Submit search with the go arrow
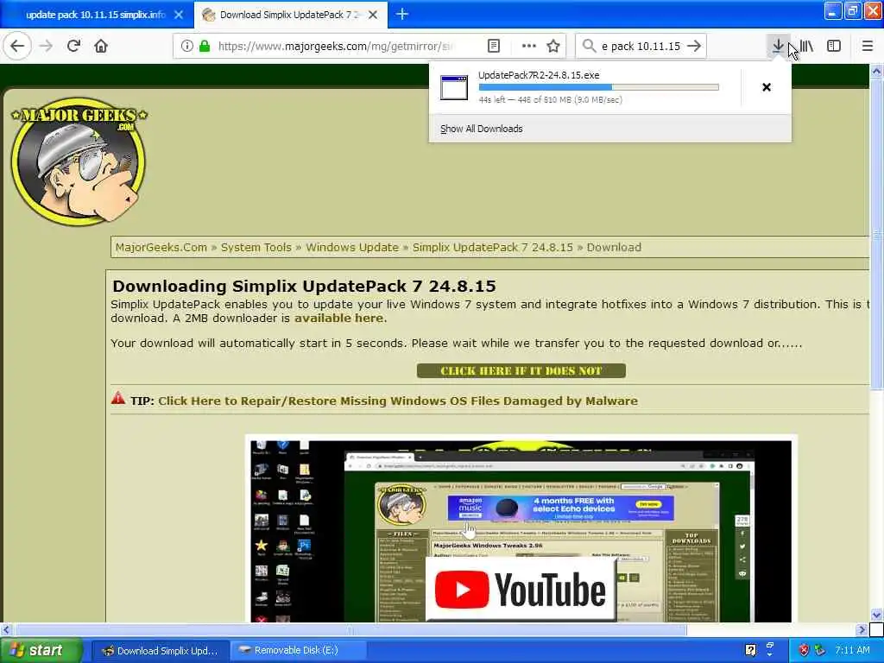Screen dimensions: 884x663 tap(695, 46)
